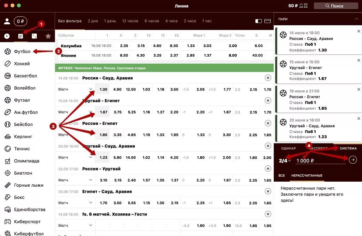
Task: Remove Россия - Сауд. Аравия bet slip
Action: [x=358, y=31]
